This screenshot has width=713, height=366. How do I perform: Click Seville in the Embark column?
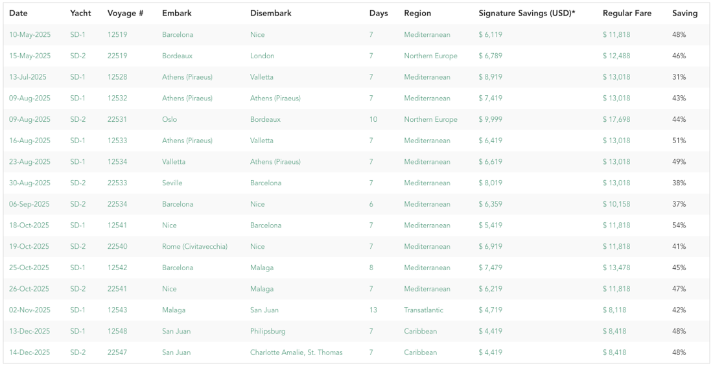coord(172,183)
